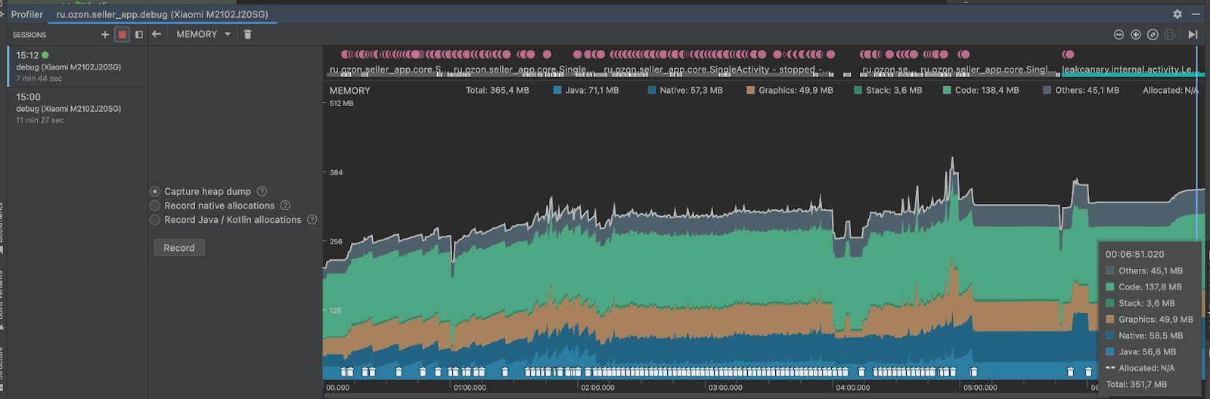Click the Stack legend color swatch
The image size is (1210, 399).
pyautogui.click(x=858, y=90)
